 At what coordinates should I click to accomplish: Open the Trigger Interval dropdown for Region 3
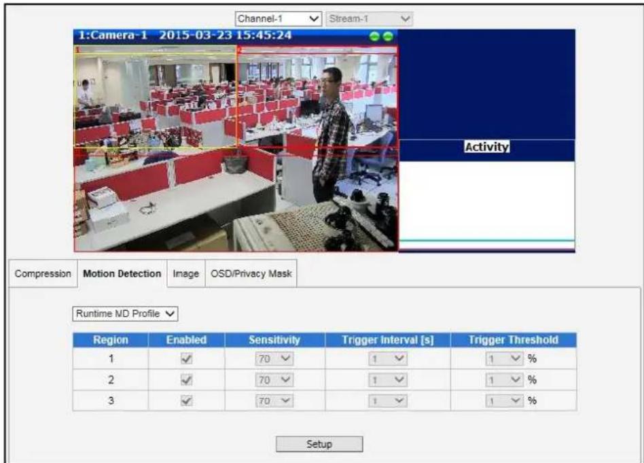[x=388, y=401]
